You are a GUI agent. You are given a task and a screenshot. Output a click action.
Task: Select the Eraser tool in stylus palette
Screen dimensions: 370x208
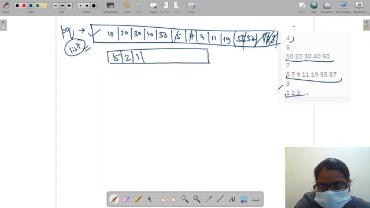(126, 199)
